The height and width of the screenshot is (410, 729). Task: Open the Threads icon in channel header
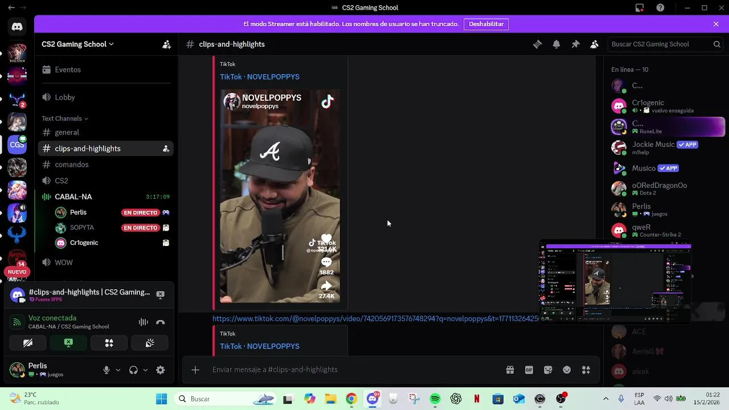tap(537, 44)
